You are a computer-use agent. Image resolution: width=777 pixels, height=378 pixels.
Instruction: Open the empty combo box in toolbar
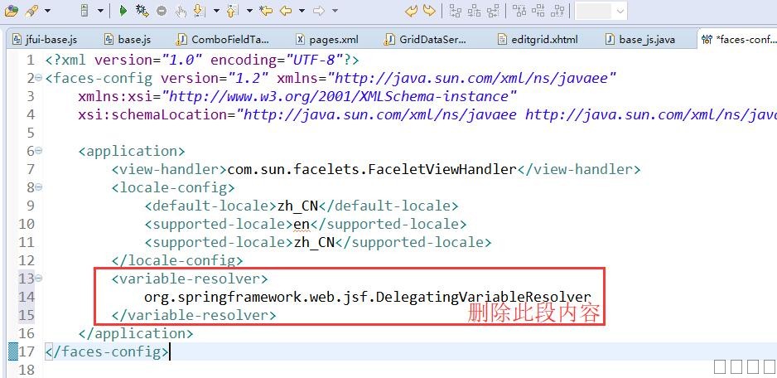(601, 11)
